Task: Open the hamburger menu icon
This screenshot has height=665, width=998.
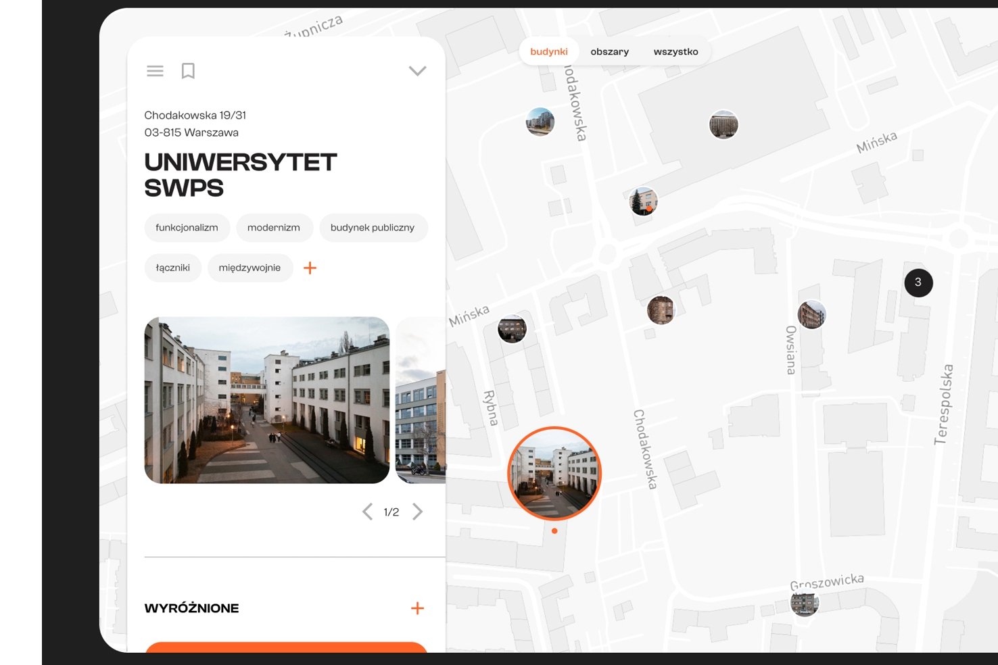Action: 155,71
